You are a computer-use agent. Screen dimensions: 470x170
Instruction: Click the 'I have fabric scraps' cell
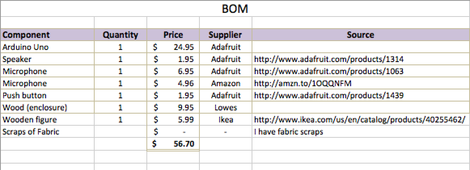[288, 132]
